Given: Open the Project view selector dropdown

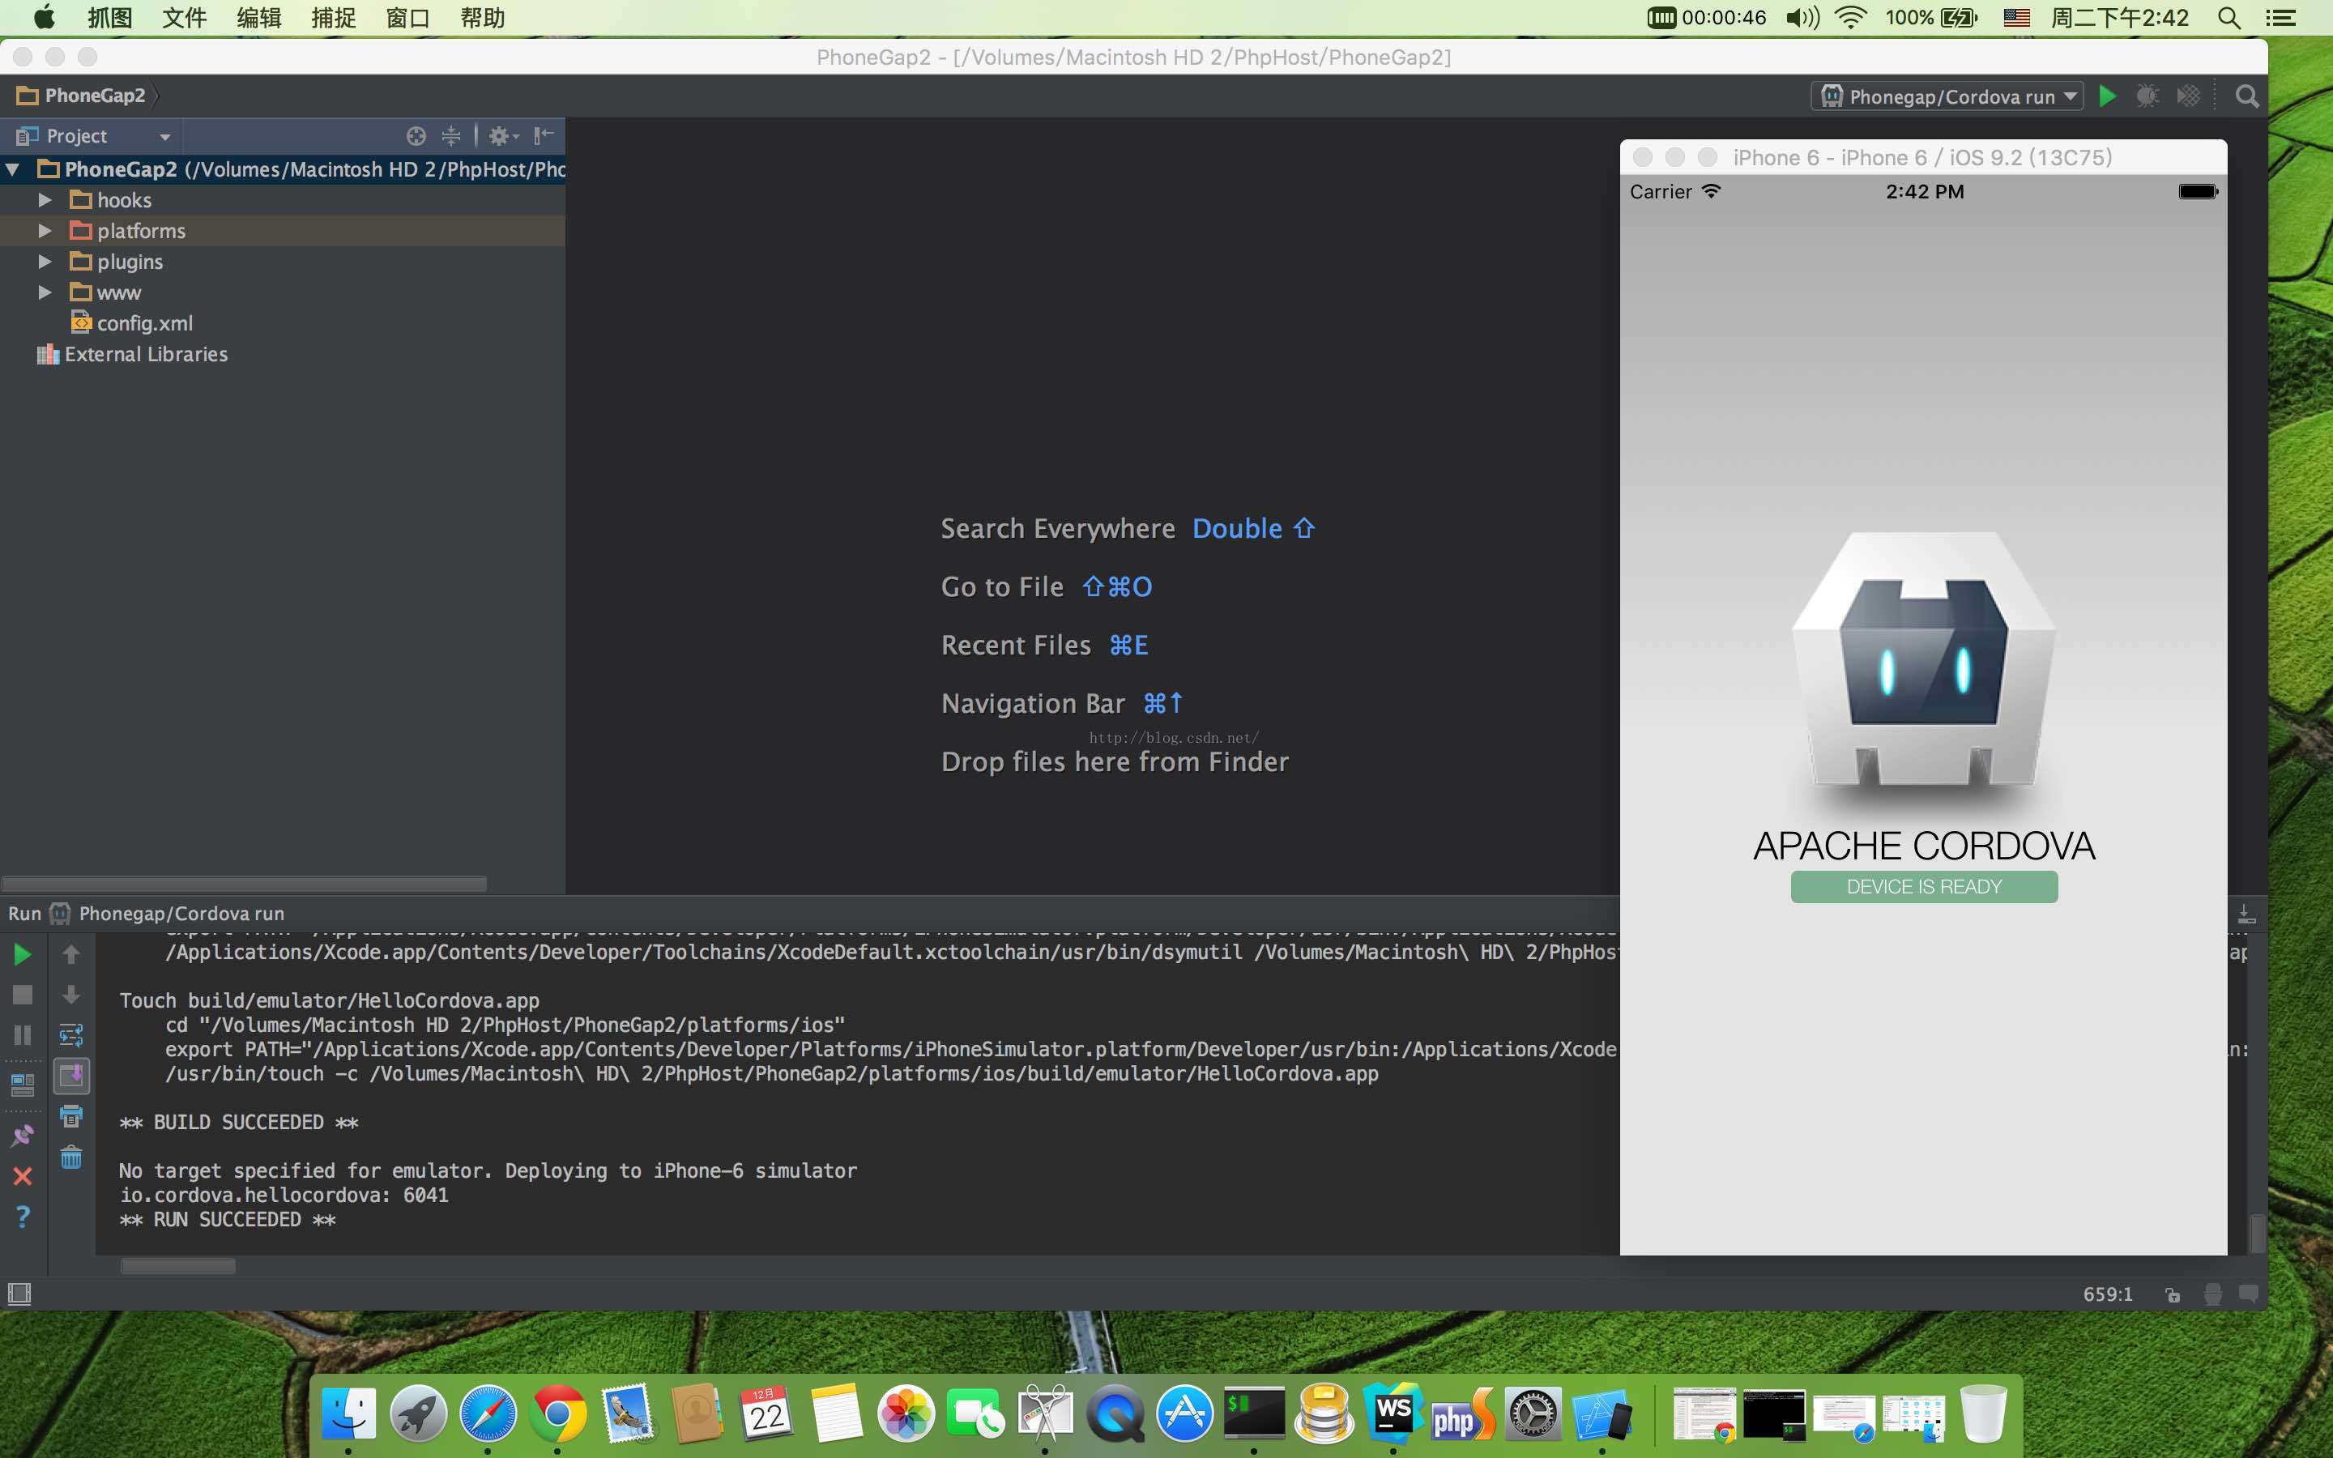Looking at the screenshot, I should coord(165,136).
